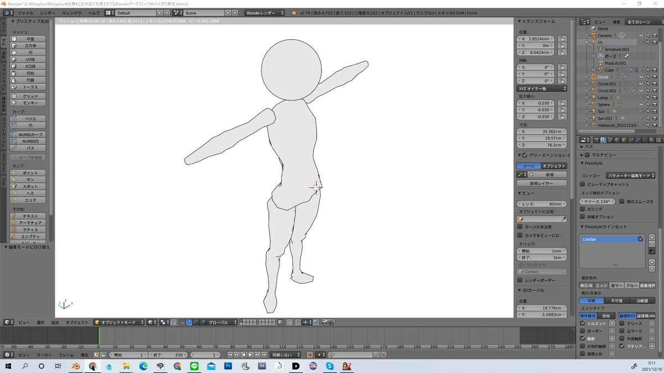Toggle visibility eye for Circle.001

(x=641, y=83)
